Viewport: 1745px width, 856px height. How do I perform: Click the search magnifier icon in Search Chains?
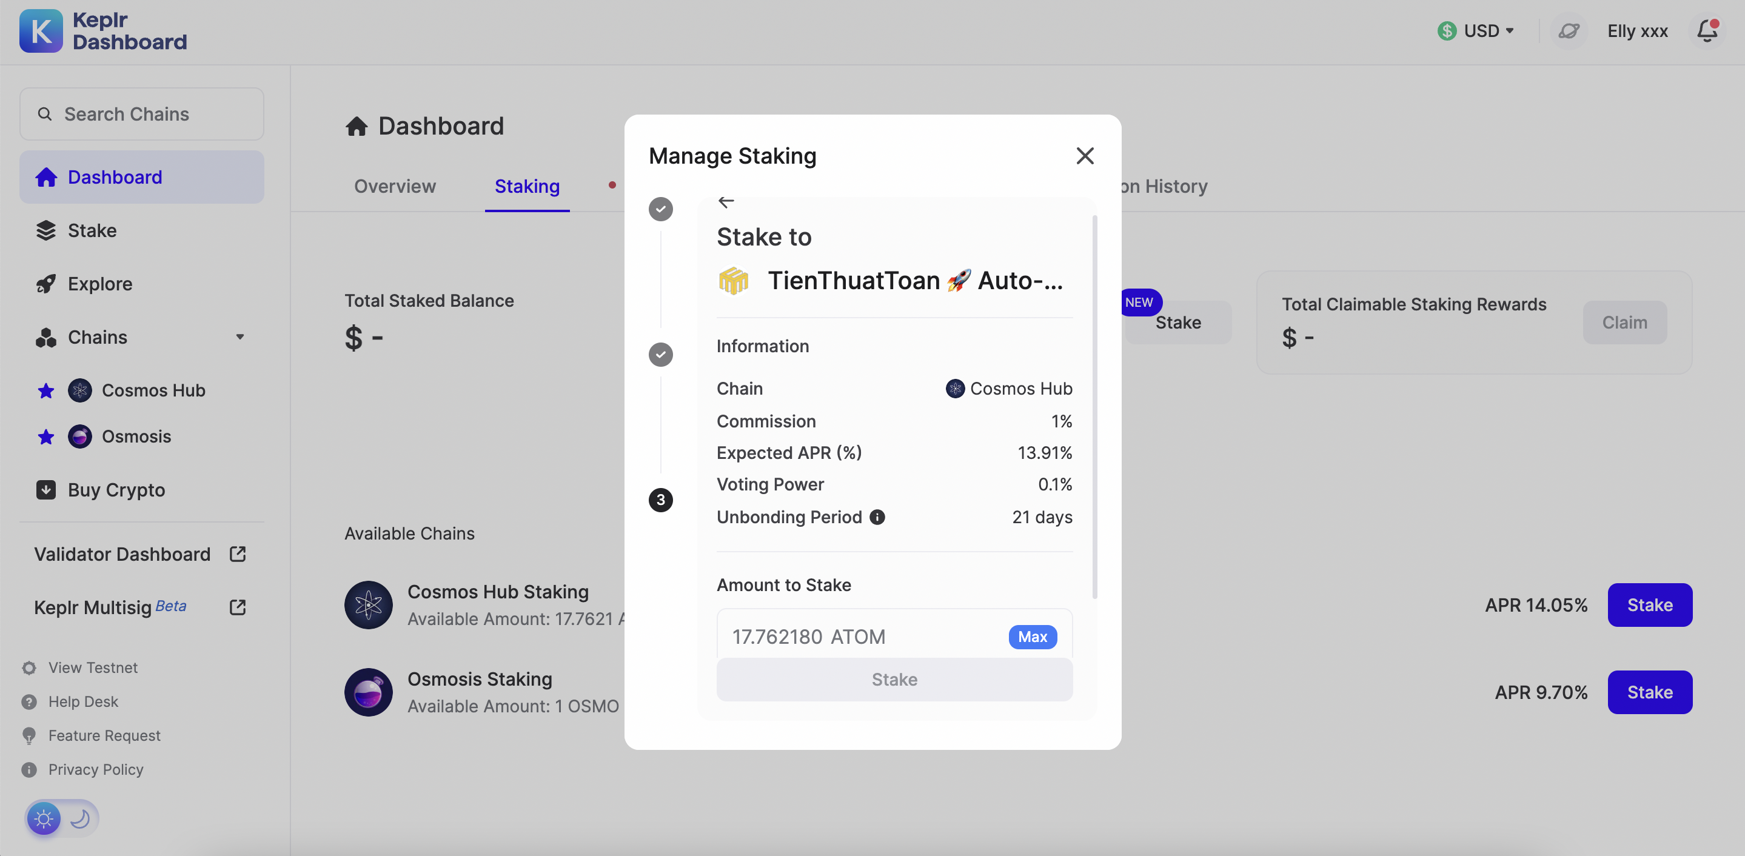coord(45,114)
